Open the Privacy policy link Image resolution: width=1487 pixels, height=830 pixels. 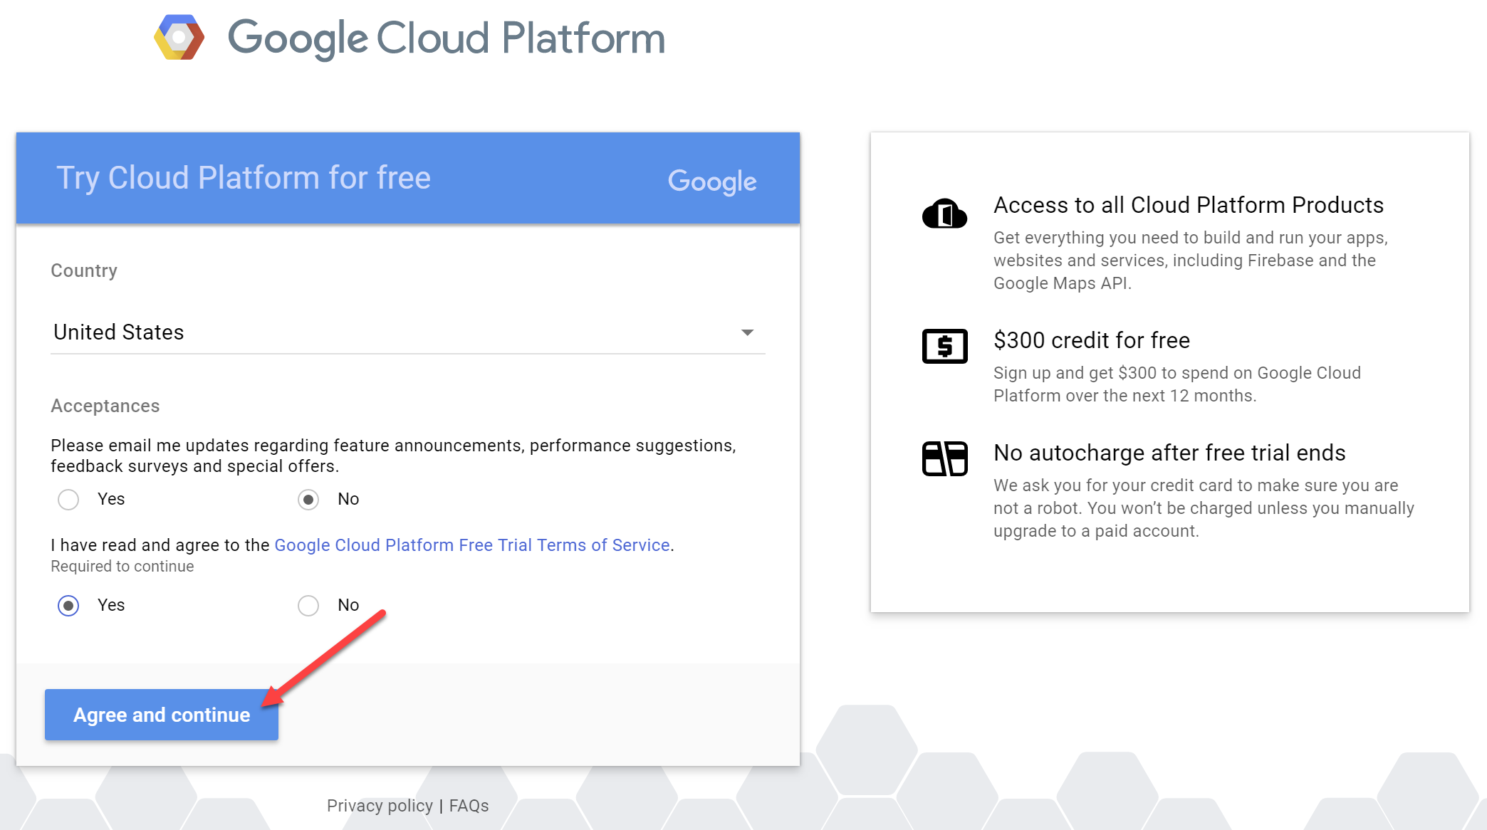tap(380, 806)
